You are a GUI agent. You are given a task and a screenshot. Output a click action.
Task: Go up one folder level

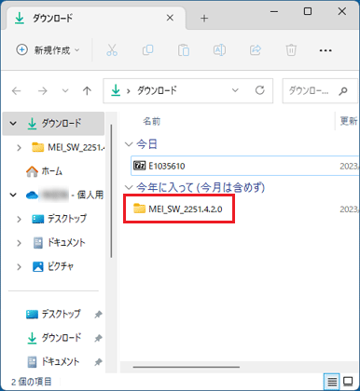[x=87, y=90]
